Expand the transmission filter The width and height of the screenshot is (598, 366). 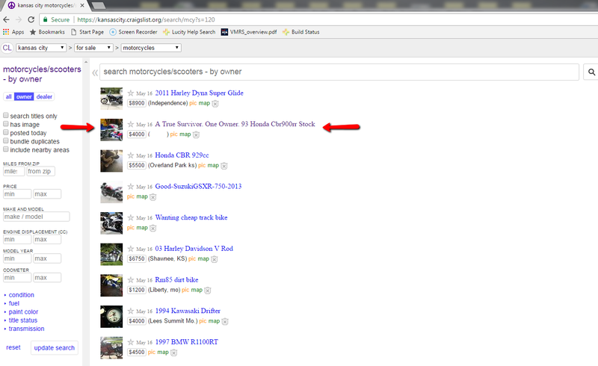point(26,329)
